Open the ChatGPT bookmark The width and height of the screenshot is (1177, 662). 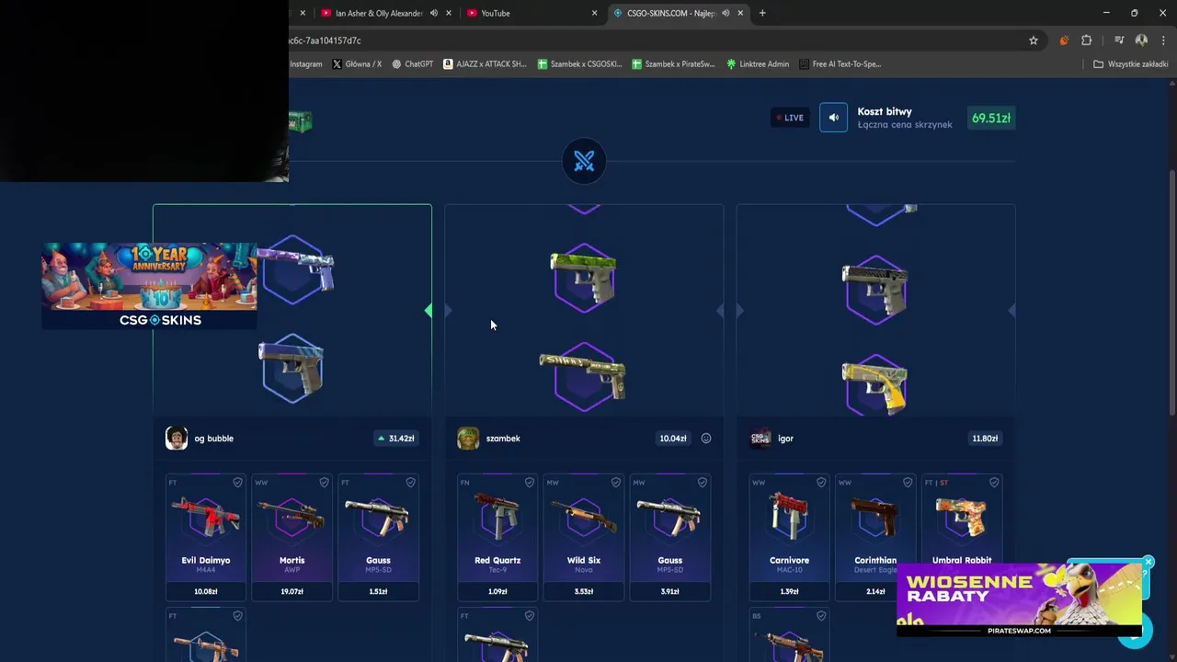point(412,64)
